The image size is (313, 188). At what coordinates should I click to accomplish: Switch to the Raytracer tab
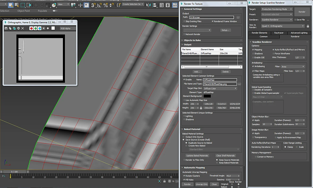pyautogui.click(x=279, y=33)
